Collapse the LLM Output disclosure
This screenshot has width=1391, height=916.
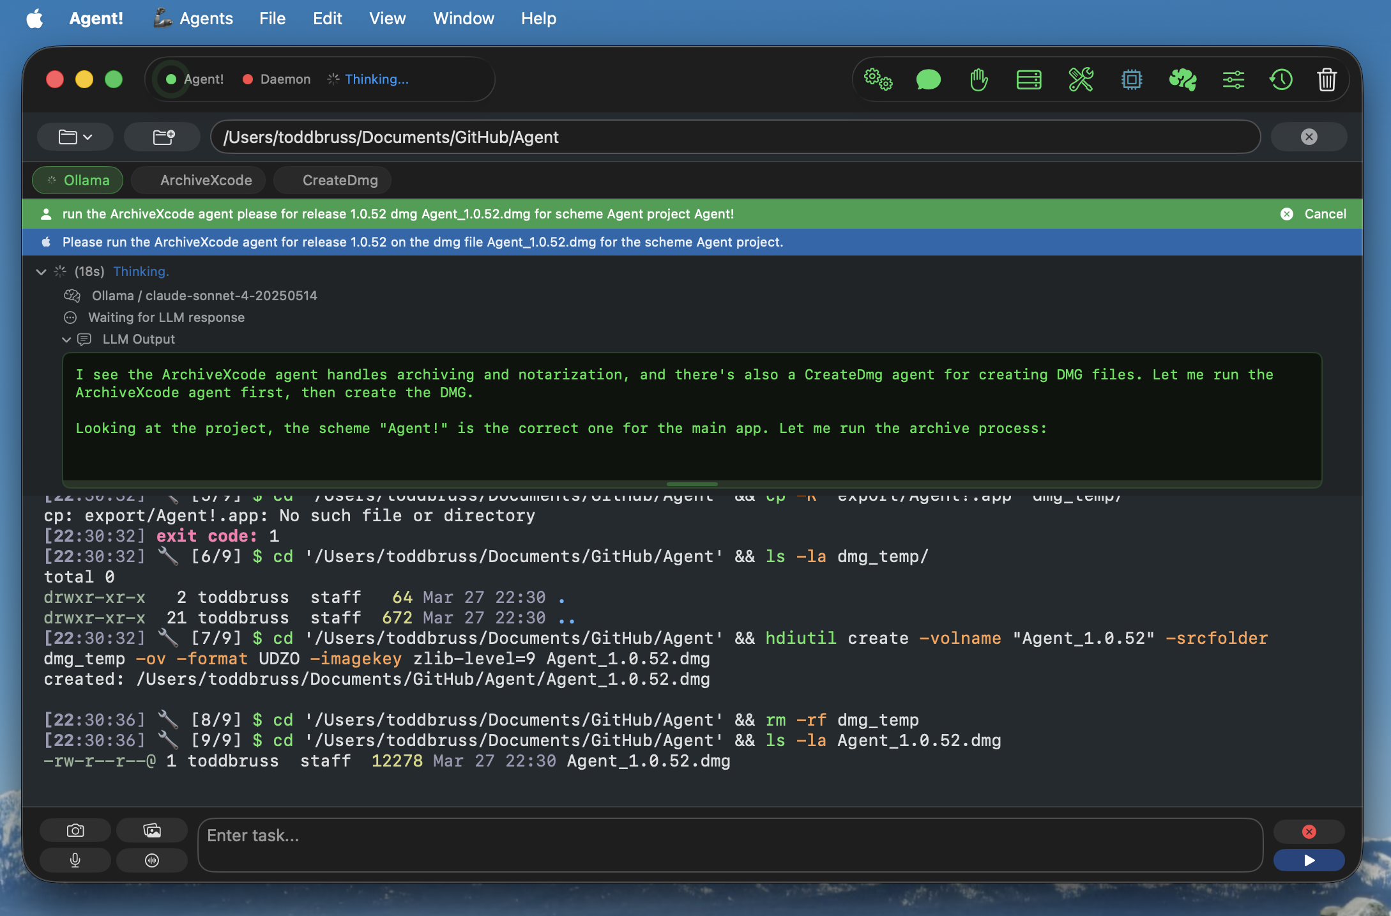(66, 340)
